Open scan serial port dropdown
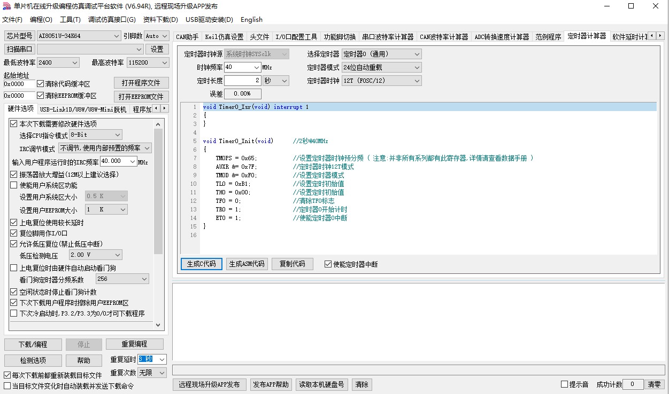The height and width of the screenshot is (394, 669). coord(89,49)
